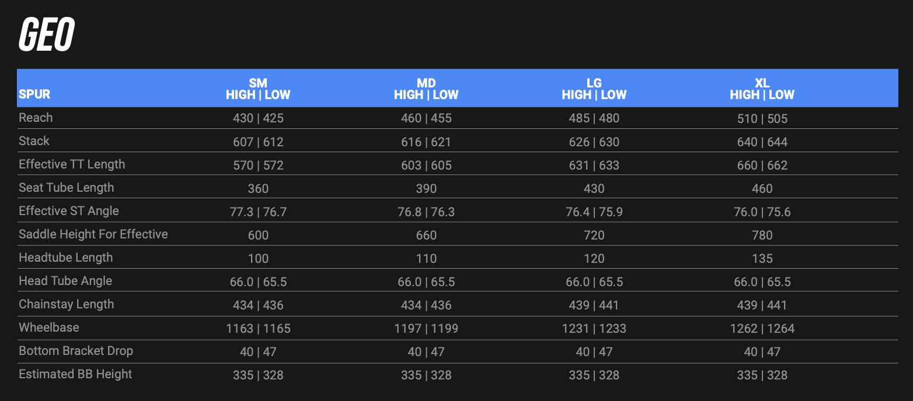Click the Head Tube Angle row label
This screenshot has height=401, width=913.
pos(65,281)
